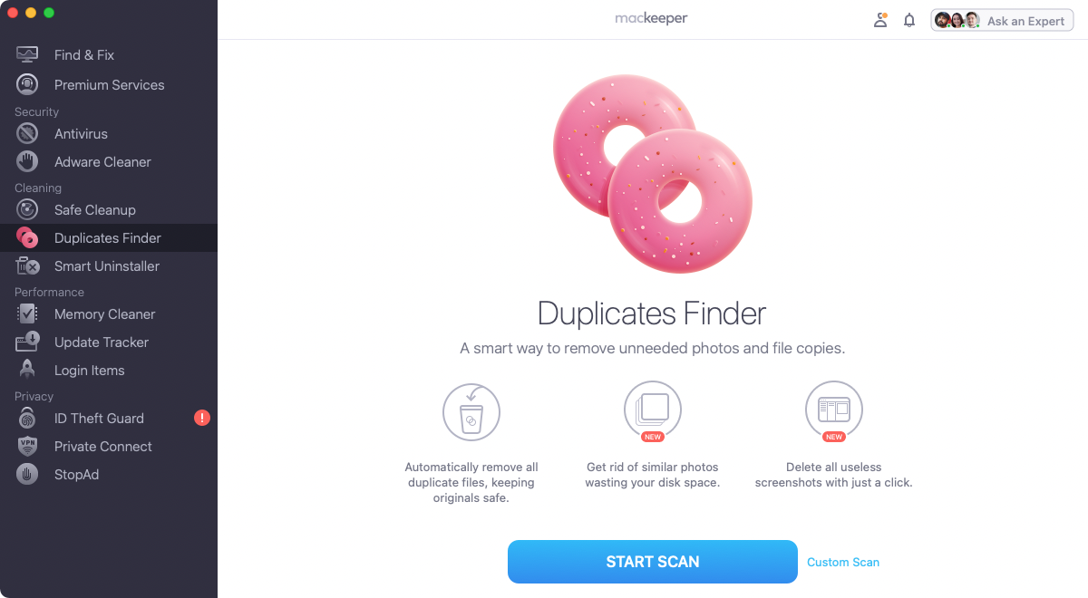Click the ID Theft Guard red alert badge

pos(202,418)
